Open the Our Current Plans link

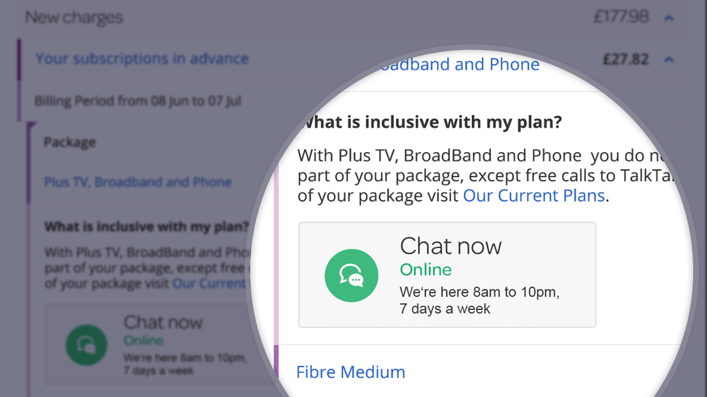coord(534,195)
